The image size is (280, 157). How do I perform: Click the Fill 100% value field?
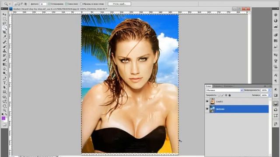264,95
